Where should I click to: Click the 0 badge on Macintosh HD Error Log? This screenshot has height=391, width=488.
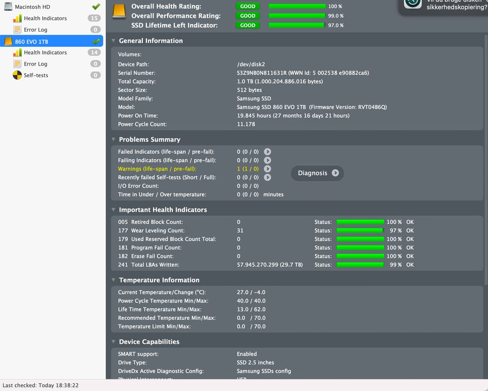pyautogui.click(x=96, y=29)
